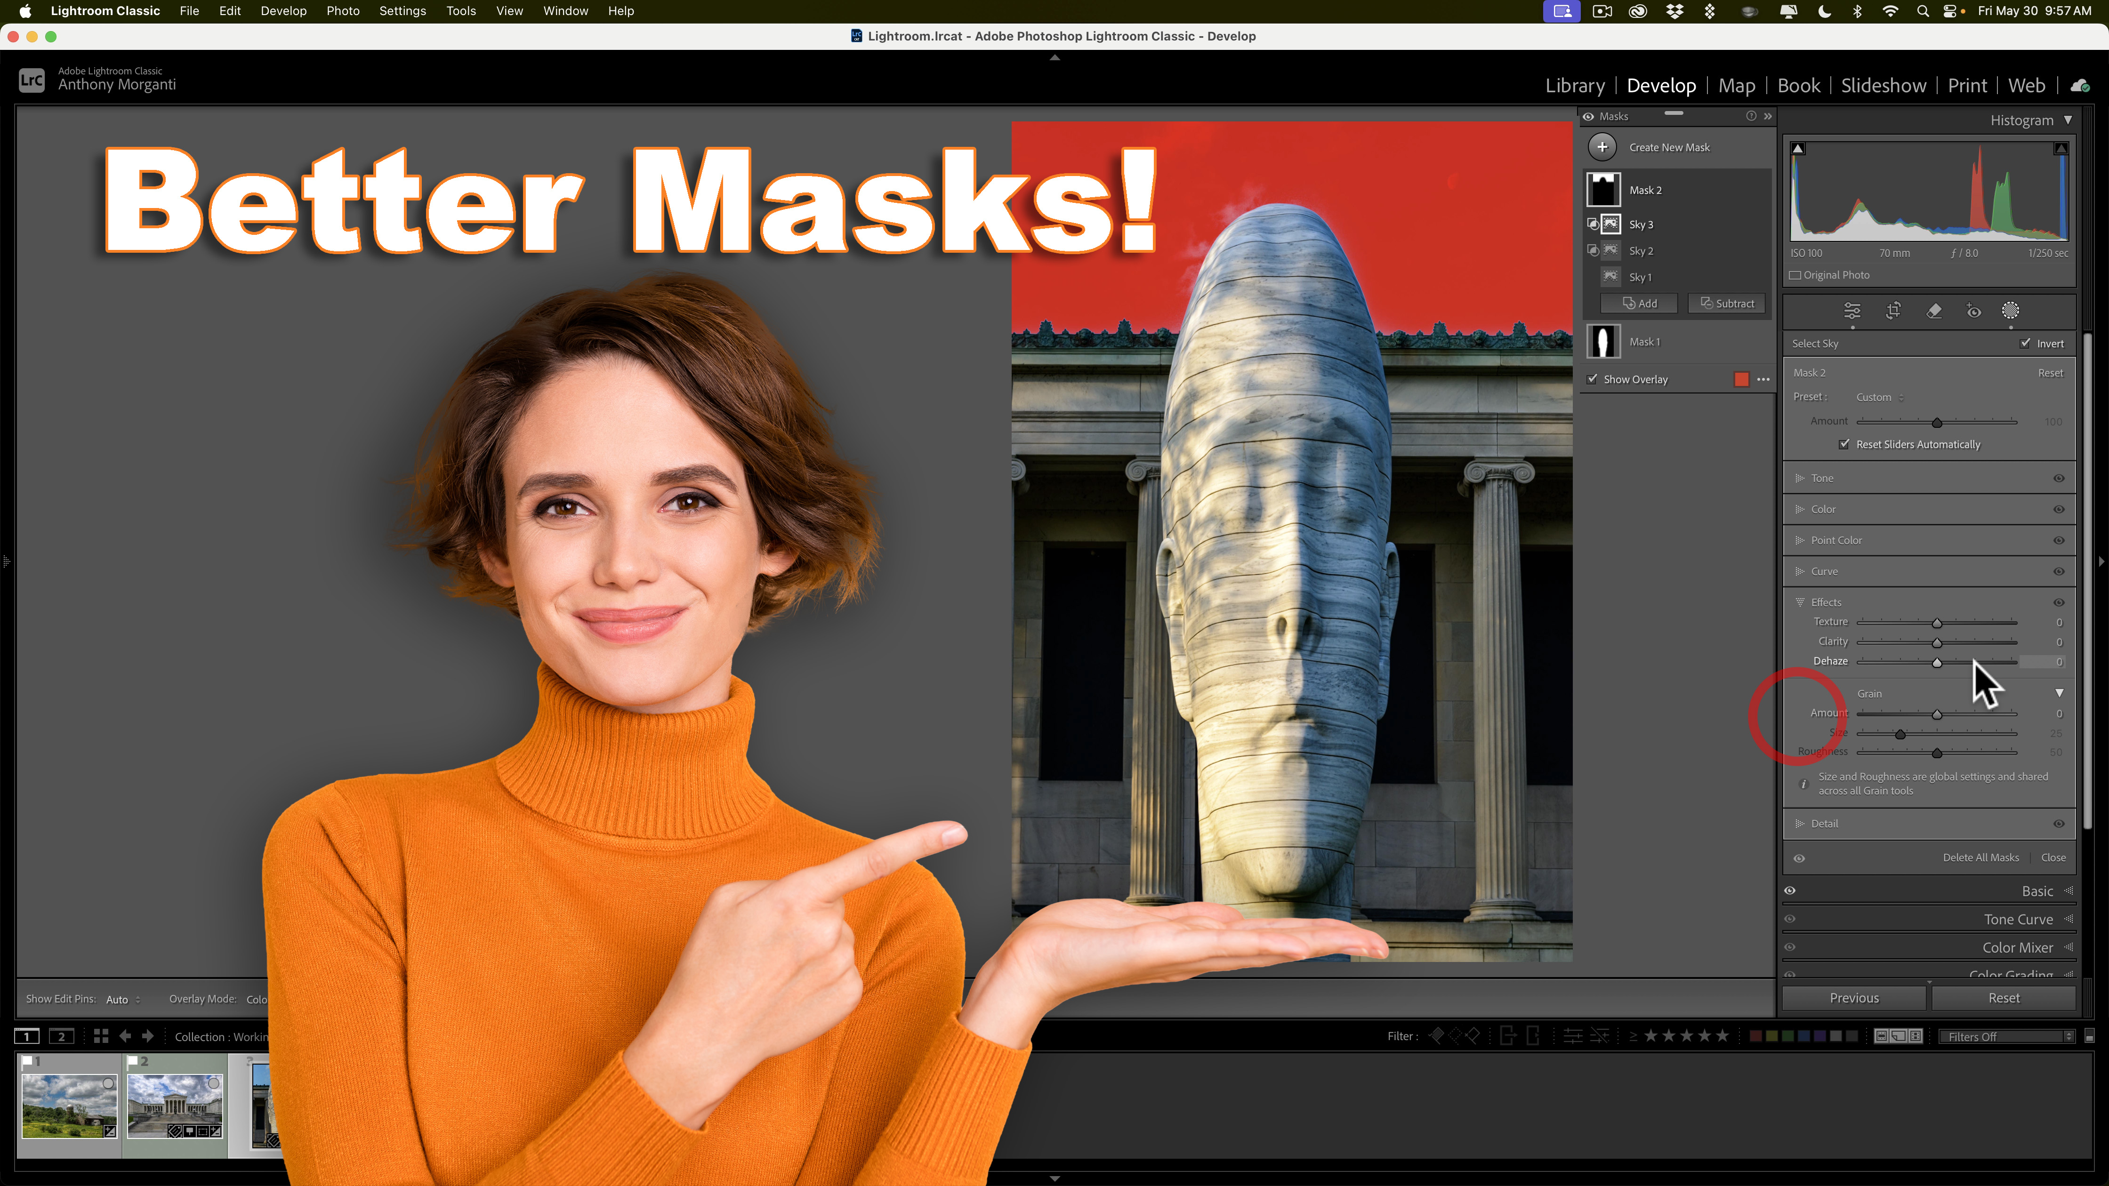Collapse the Grain section disclosure triangle
Viewport: 2109px width, 1186px height.
(2060, 692)
